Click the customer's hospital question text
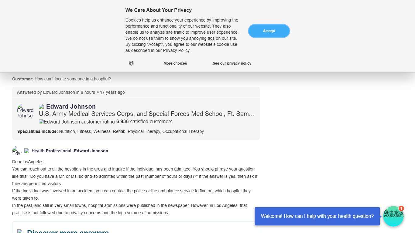The image size is (415, 233). pyautogui.click(x=73, y=79)
